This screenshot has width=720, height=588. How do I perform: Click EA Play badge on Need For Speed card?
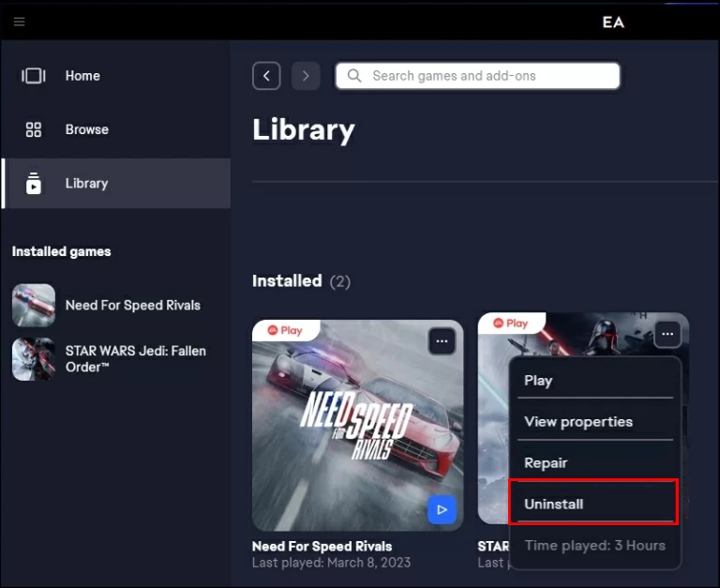[x=286, y=330]
